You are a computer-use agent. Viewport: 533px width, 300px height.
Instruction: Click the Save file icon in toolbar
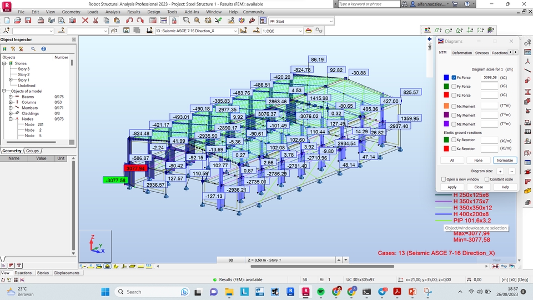click(28, 21)
